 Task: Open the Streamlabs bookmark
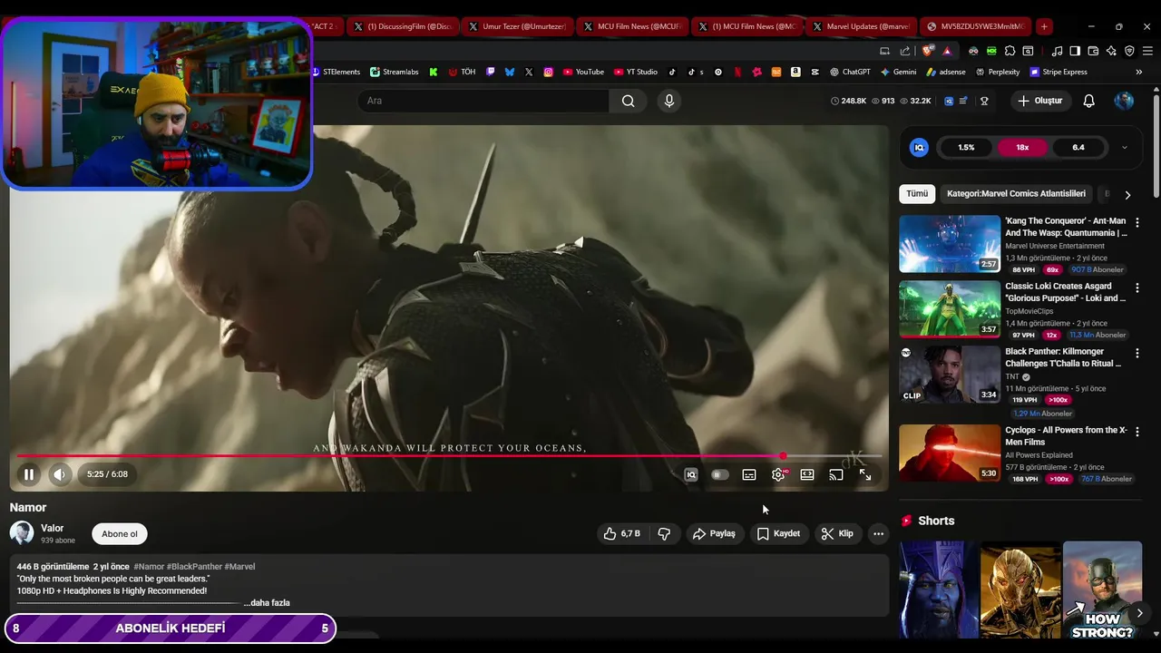395,72
